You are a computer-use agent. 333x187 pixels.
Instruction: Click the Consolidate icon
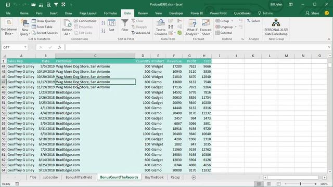pos(180,21)
